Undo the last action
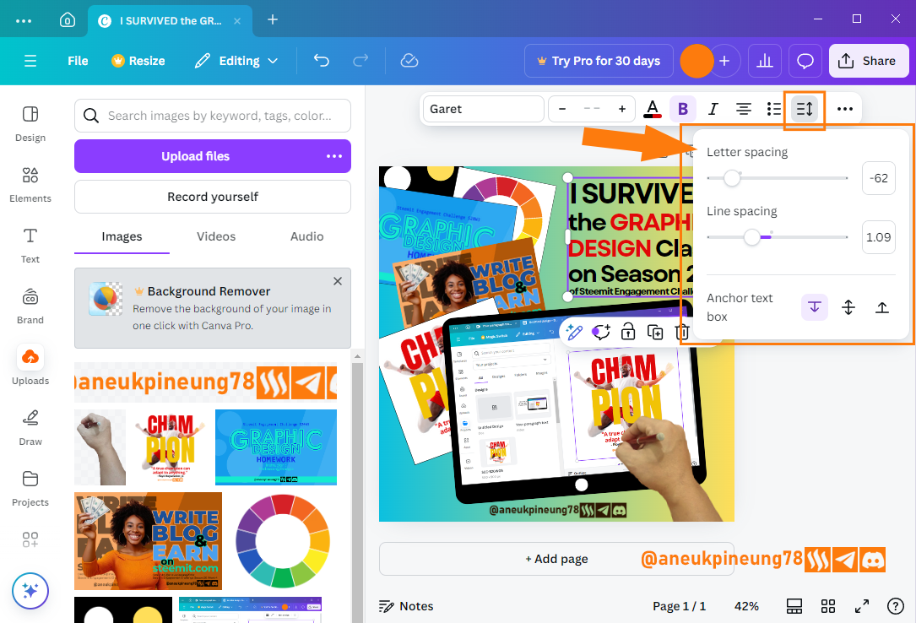This screenshot has width=916, height=623. click(322, 61)
